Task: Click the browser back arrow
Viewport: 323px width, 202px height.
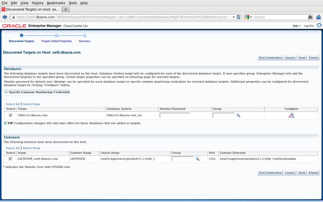Action: point(5,17)
